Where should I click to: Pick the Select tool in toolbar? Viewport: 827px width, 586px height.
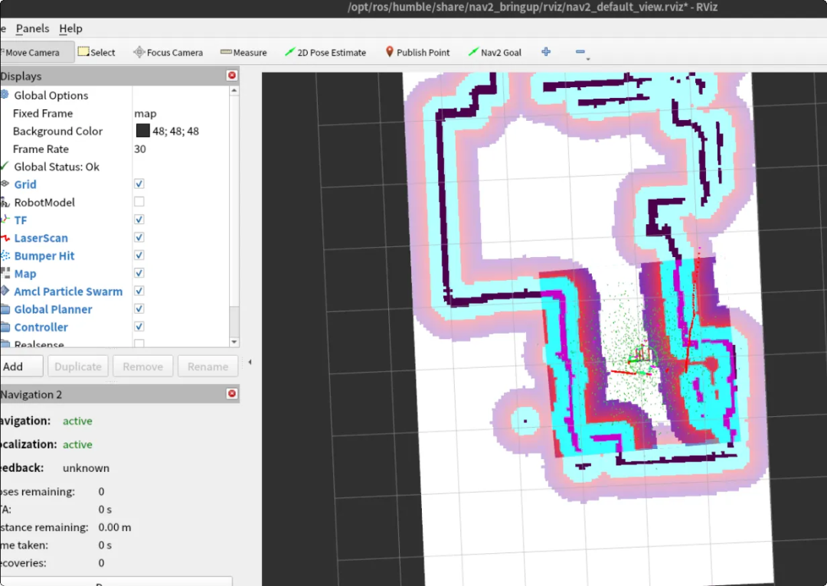96,53
